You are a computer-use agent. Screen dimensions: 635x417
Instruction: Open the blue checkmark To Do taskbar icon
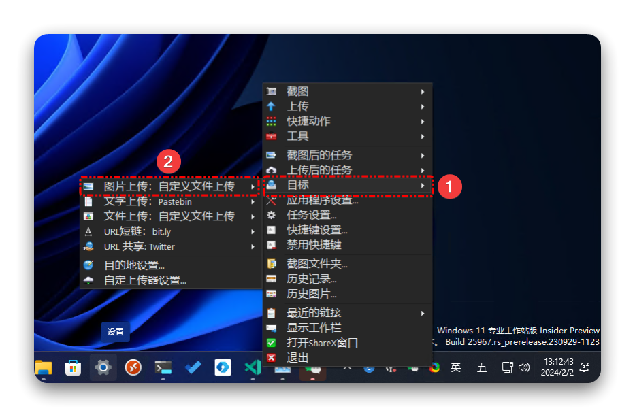193,367
